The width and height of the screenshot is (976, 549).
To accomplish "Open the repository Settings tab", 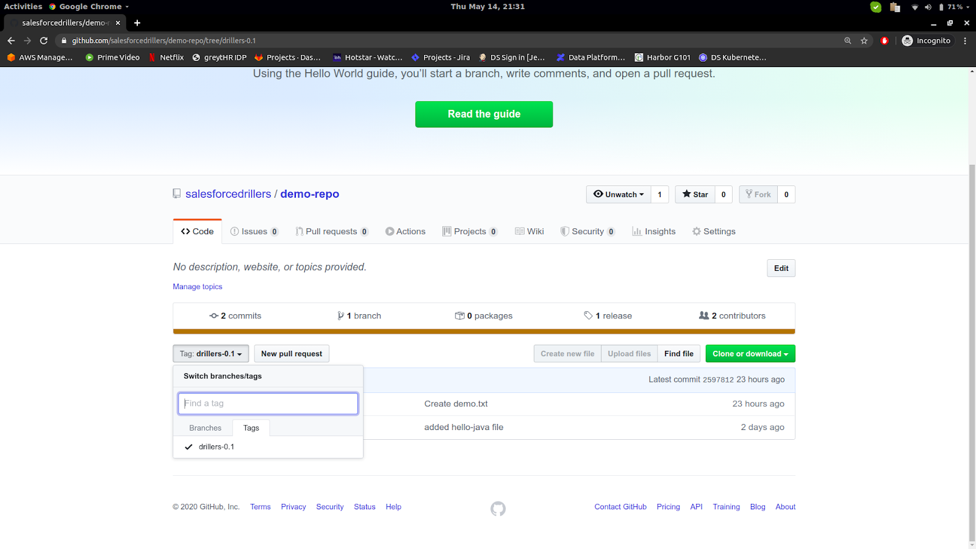I will (714, 231).
